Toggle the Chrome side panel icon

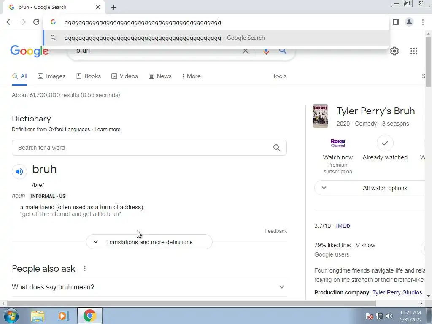[396, 22]
